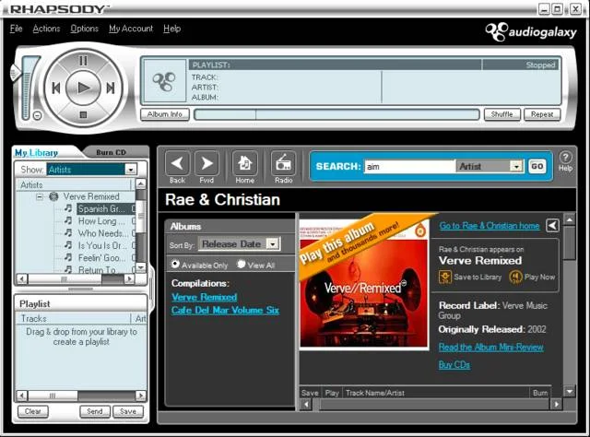Click the Buy CDs link
The width and height of the screenshot is (590, 437).
click(454, 365)
